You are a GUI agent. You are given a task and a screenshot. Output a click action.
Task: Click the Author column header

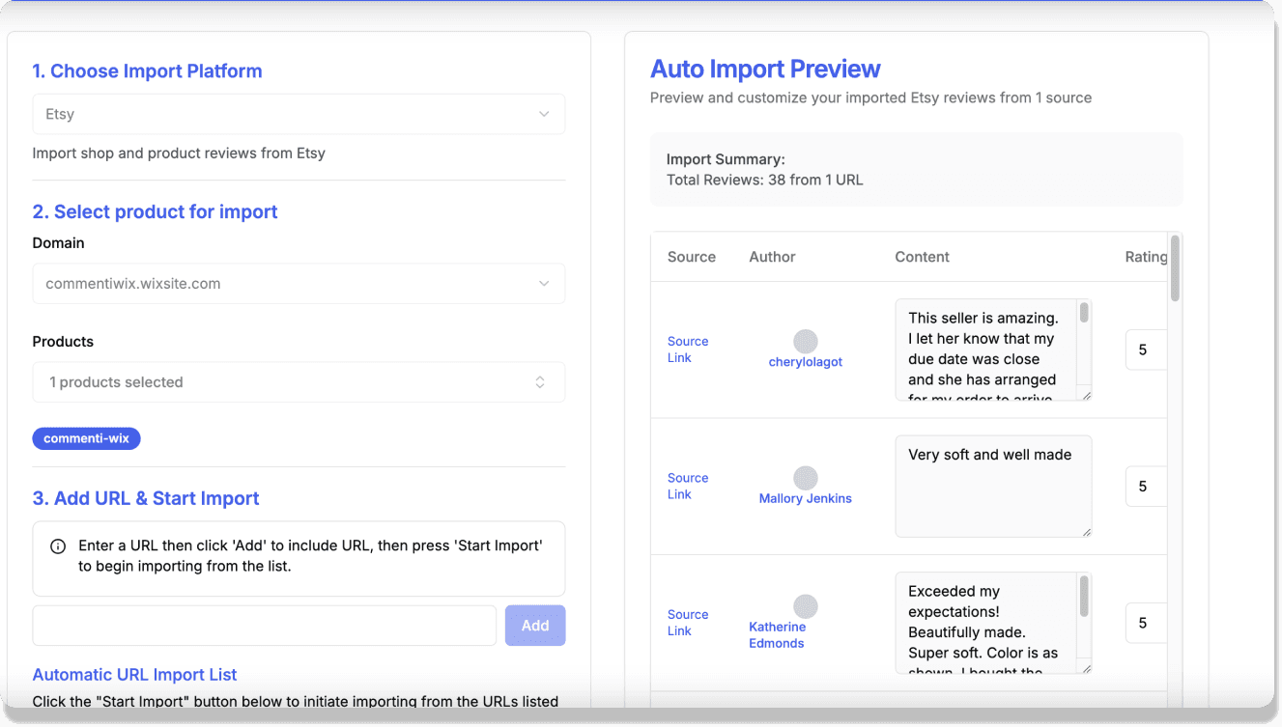click(772, 257)
